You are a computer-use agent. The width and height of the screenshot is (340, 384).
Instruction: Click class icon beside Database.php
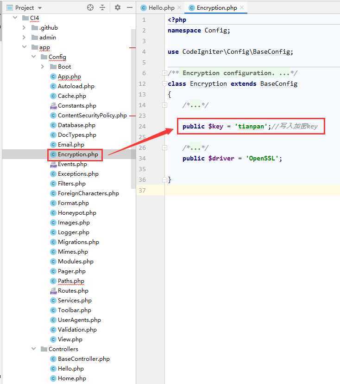pyautogui.click(x=53, y=125)
